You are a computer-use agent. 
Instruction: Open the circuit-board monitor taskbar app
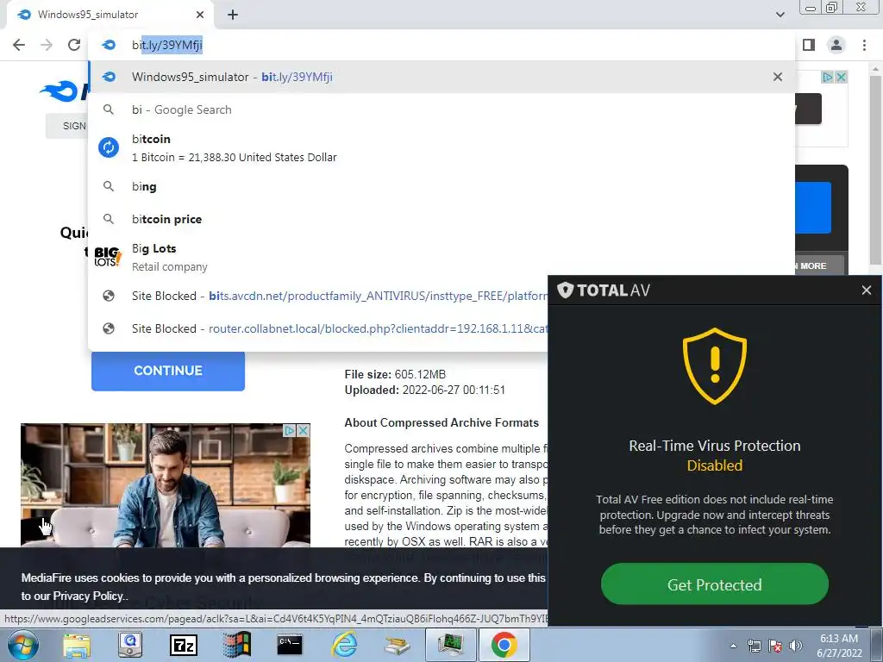(450, 645)
